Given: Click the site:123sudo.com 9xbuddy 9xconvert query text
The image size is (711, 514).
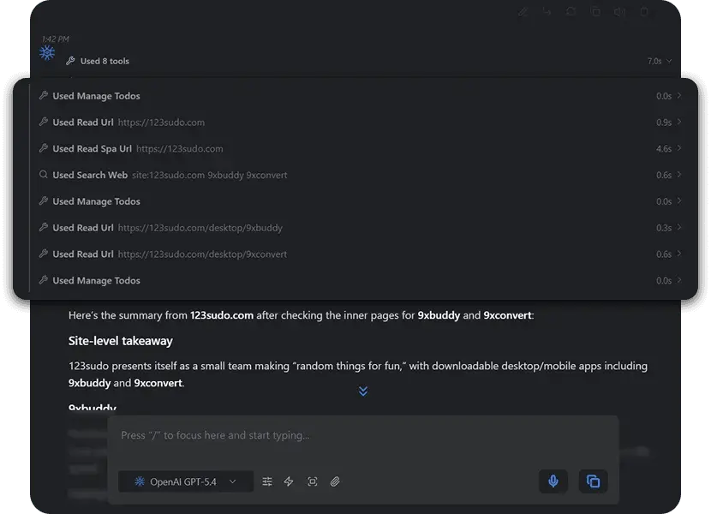Looking at the screenshot, I should [x=210, y=175].
